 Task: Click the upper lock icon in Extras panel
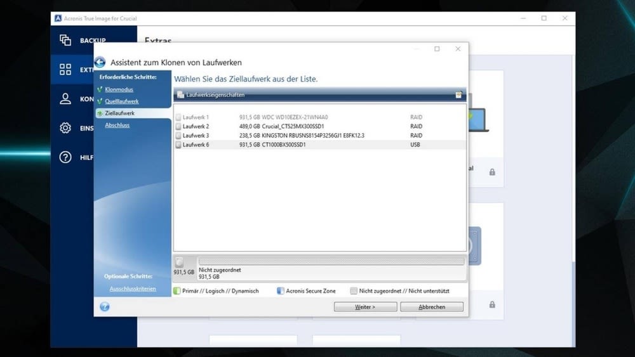click(492, 172)
